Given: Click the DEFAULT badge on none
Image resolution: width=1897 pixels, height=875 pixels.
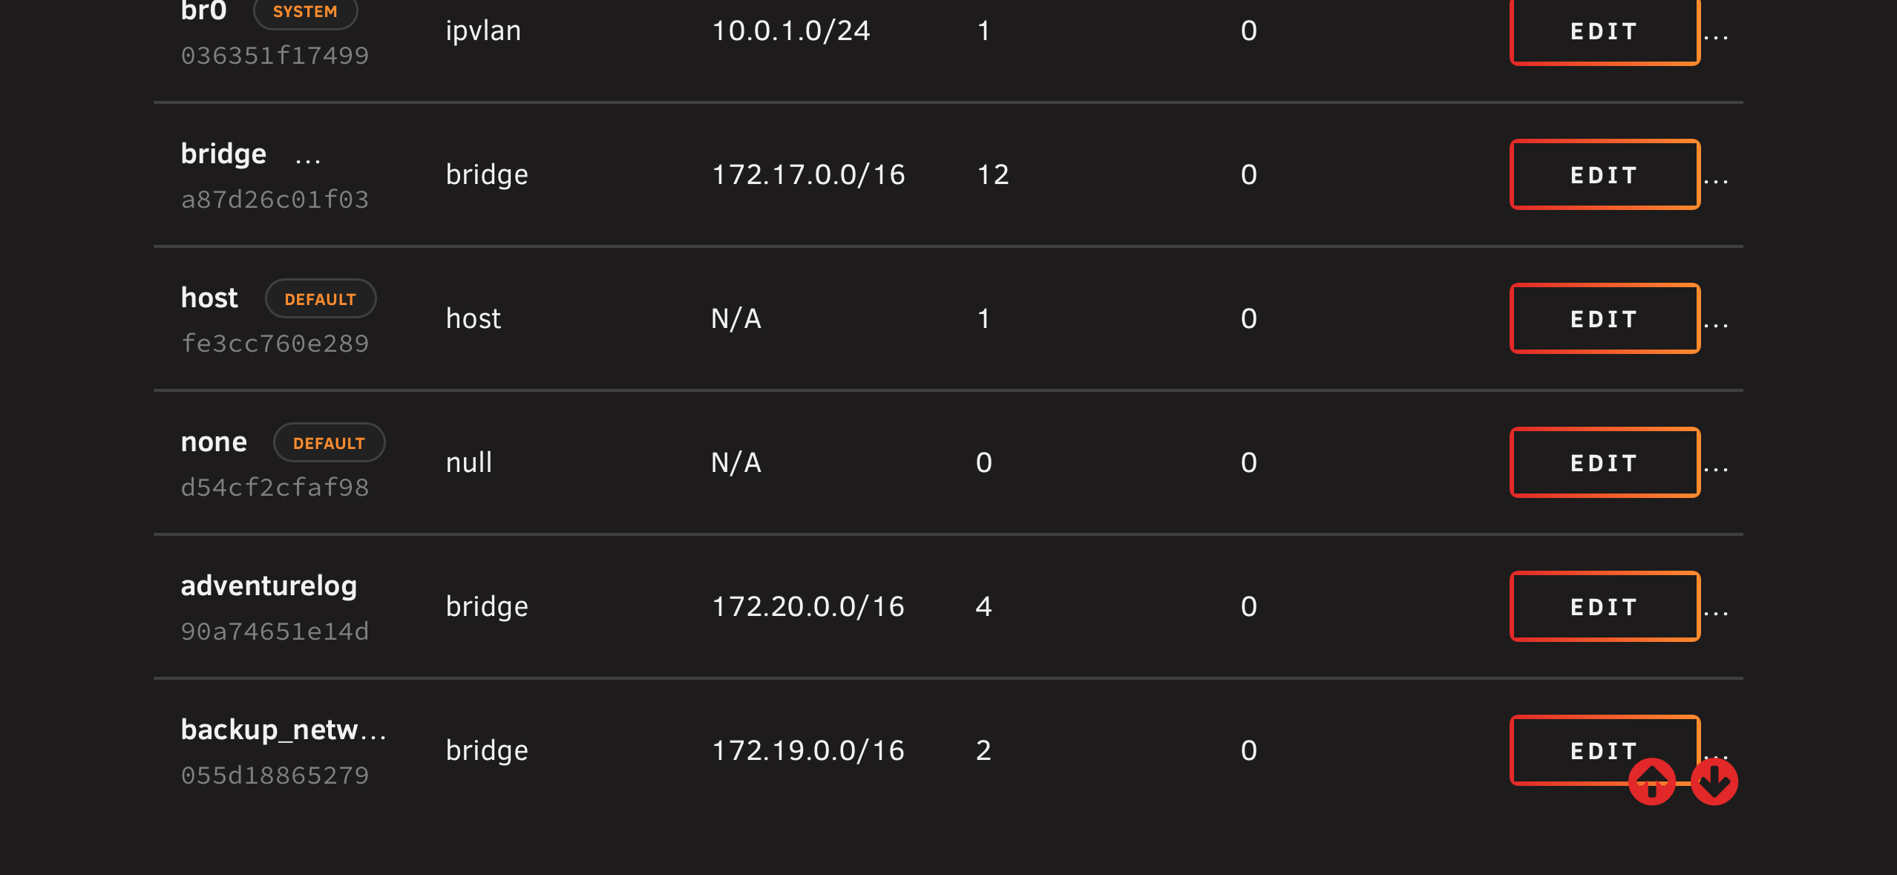Looking at the screenshot, I should (329, 442).
